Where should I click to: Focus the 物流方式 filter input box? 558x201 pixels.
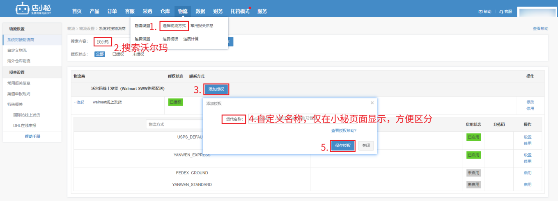pyautogui.click(x=175, y=124)
